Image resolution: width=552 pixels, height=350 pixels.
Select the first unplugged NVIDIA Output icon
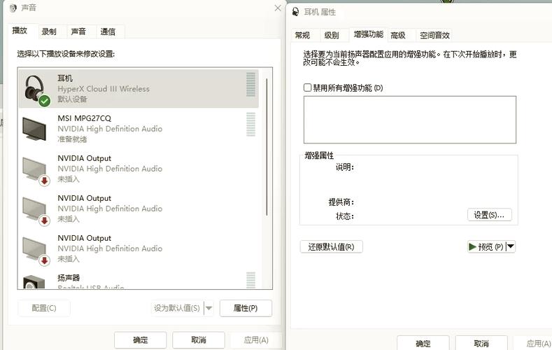pyautogui.click(x=36, y=169)
